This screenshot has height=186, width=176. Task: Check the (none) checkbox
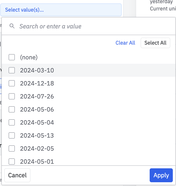(12, 57)
